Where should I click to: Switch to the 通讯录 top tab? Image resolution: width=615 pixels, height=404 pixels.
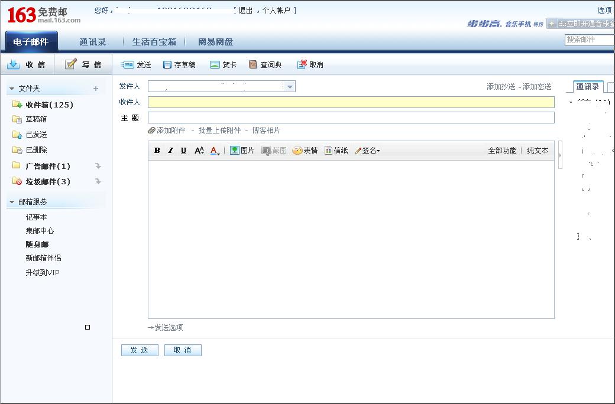click(93, 41)
